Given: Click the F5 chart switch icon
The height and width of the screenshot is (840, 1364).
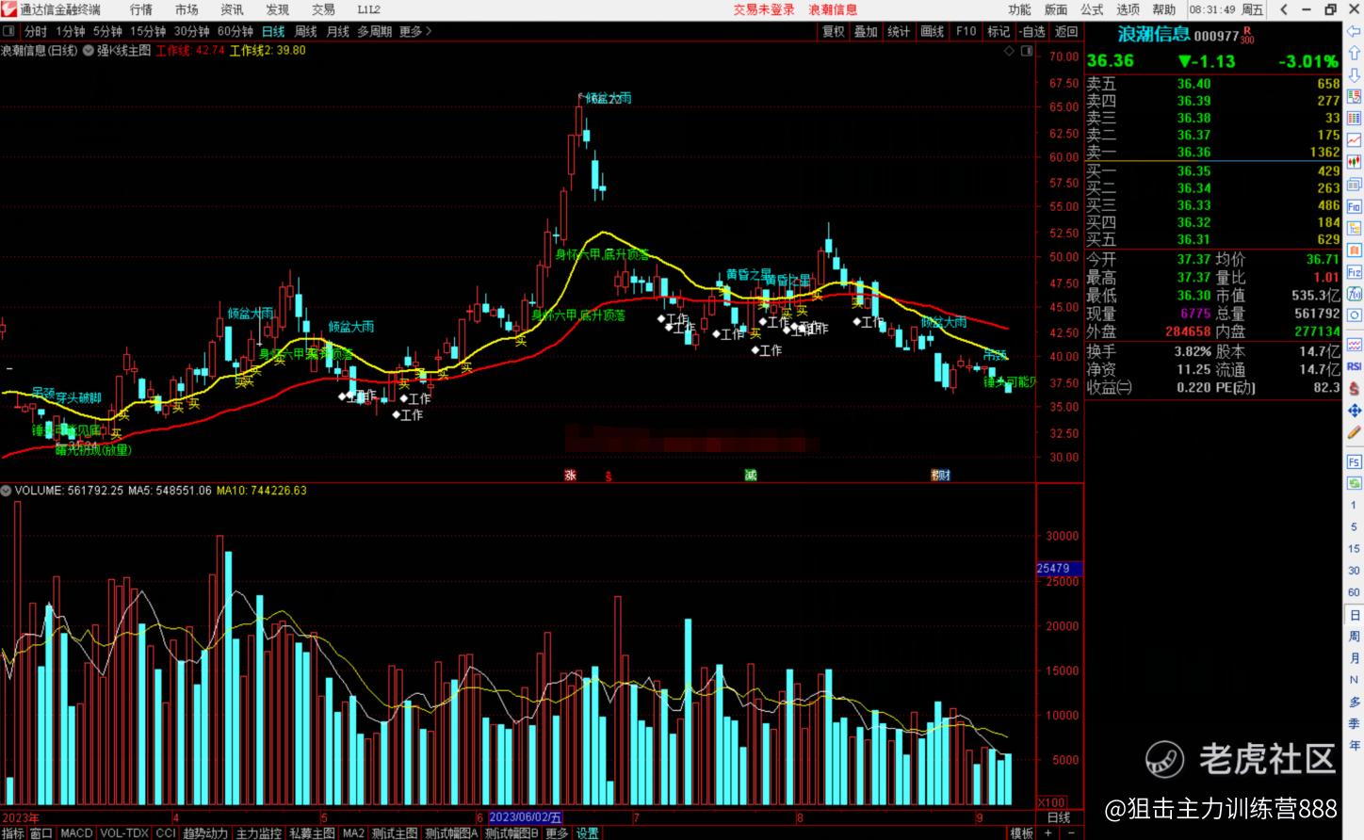Looking at the screenshot, I should pos(1354,462).
